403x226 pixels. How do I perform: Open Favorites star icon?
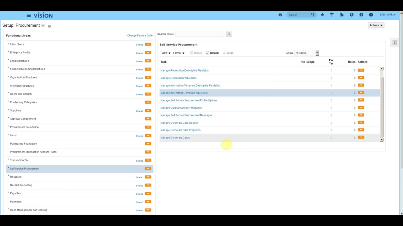click(322, 15)
